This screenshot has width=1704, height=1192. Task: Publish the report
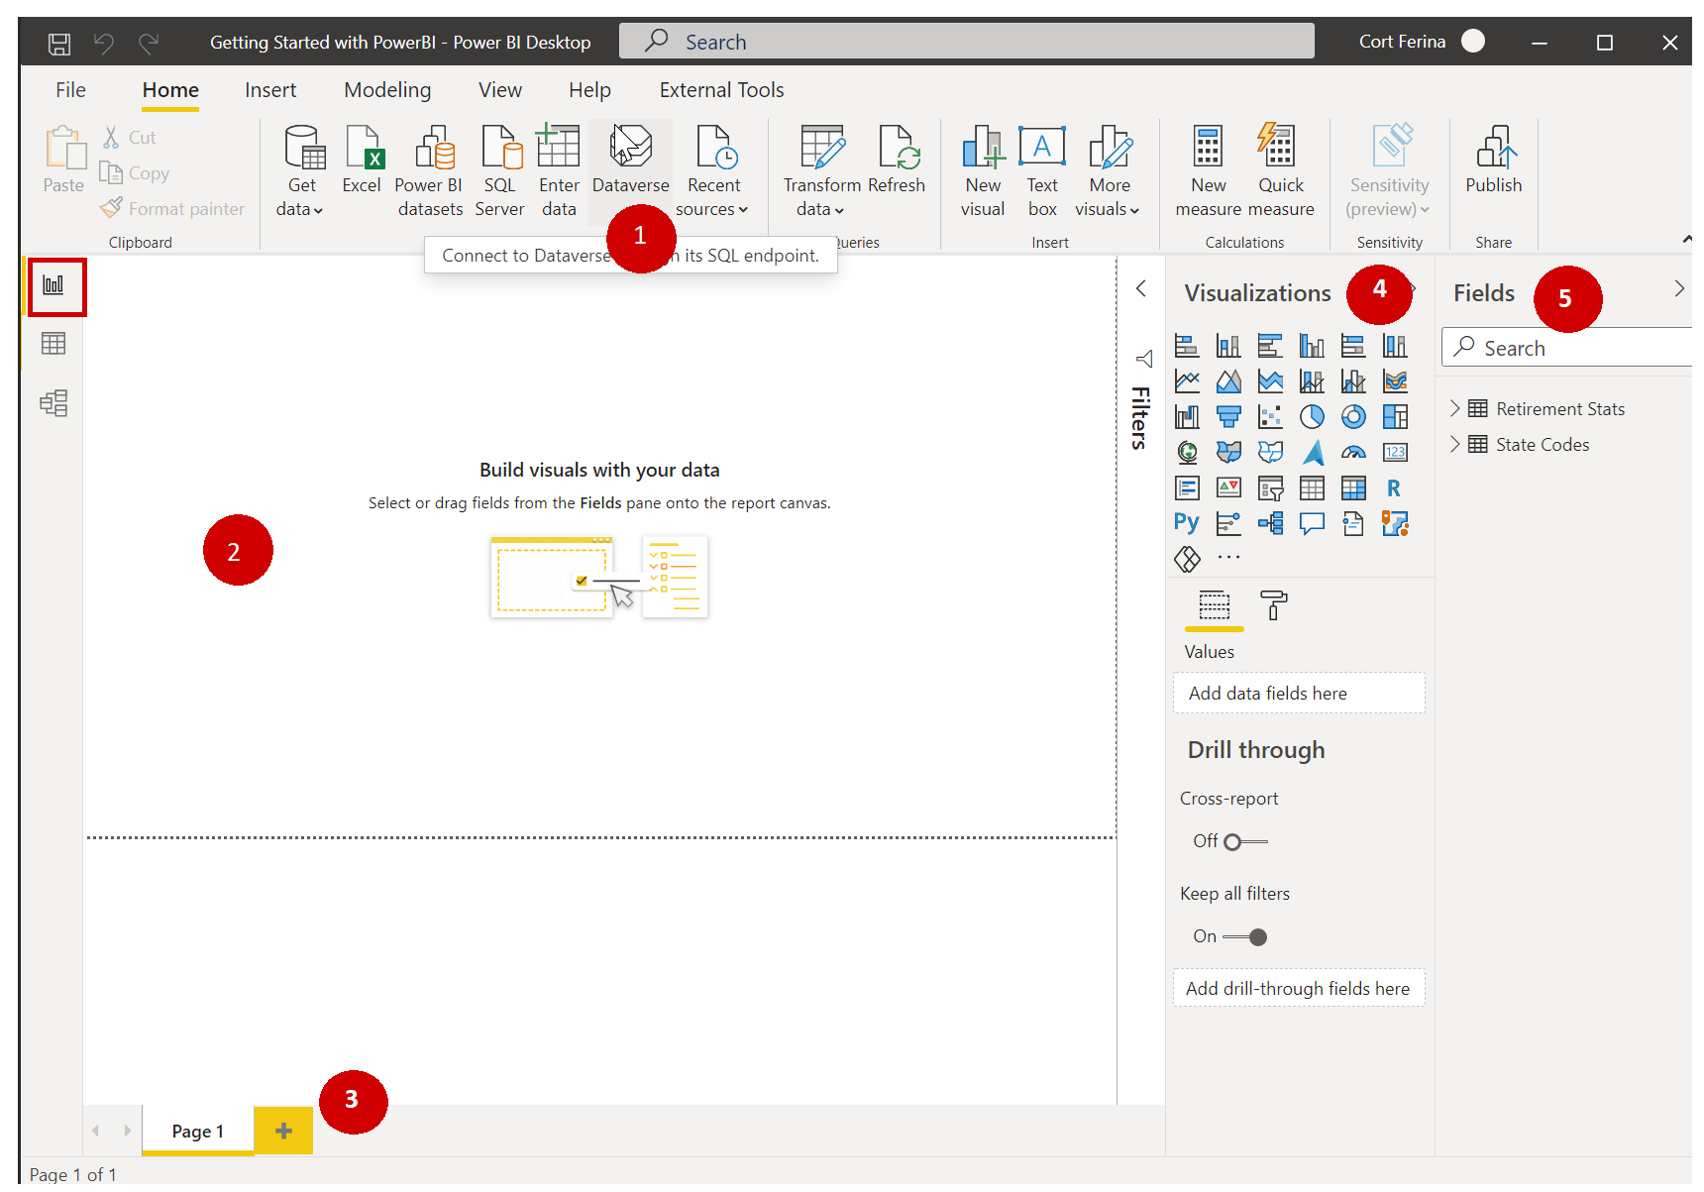(1494, 161)
